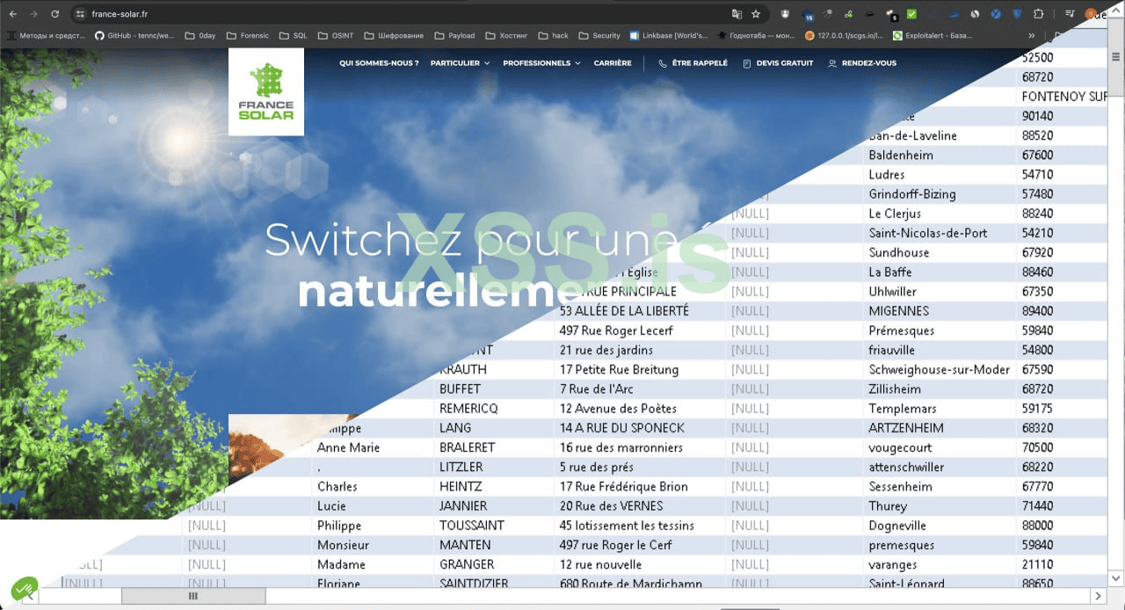Open the Linkbase bookmark
This screenshot has width=1125, height=610.
[669, 36]
